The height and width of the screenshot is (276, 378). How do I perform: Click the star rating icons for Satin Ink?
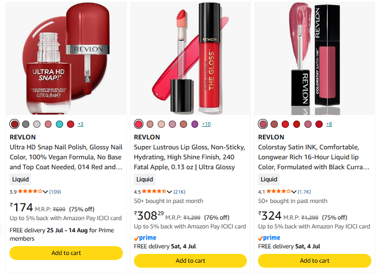[x=278, y=191]
